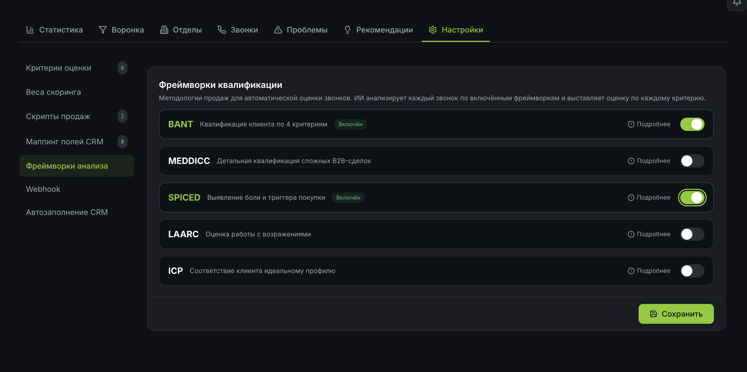
Task: Switch on the ICP framework toggle
Action: 692,271
